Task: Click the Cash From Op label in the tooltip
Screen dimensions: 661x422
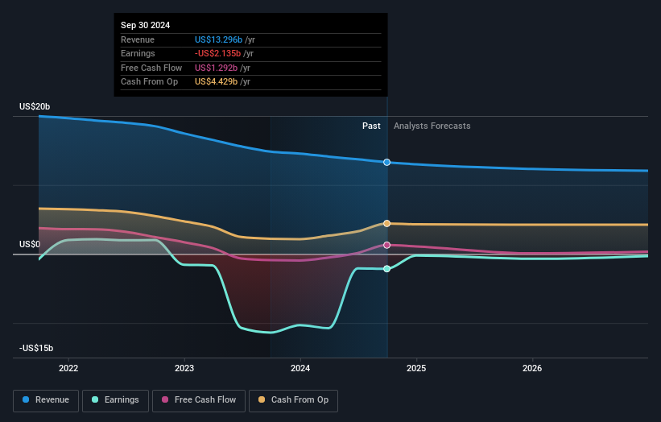Action: pyautogui.click(x=149, y=82)
